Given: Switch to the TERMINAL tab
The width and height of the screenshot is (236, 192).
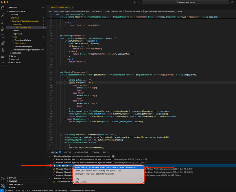Looking at the screenshot, I should 96,152.
